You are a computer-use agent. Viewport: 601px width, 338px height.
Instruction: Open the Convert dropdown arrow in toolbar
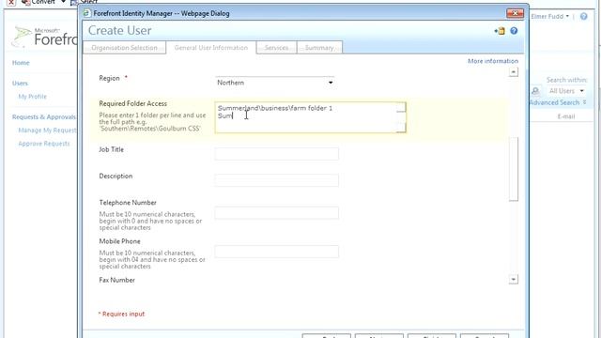[63, 2]
